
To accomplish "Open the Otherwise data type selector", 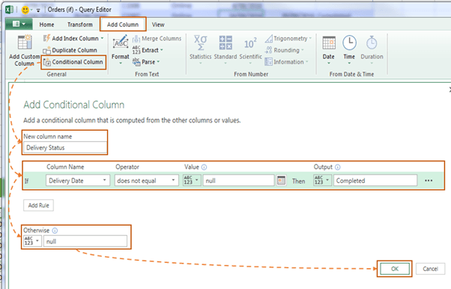I will [32, 240].
